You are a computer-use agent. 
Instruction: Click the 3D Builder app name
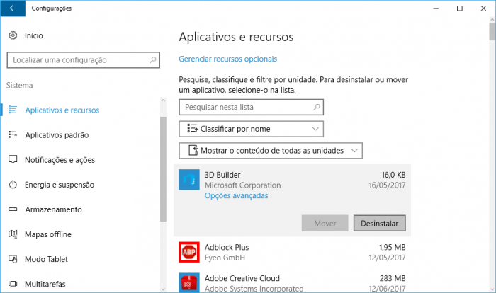point(222,175)
